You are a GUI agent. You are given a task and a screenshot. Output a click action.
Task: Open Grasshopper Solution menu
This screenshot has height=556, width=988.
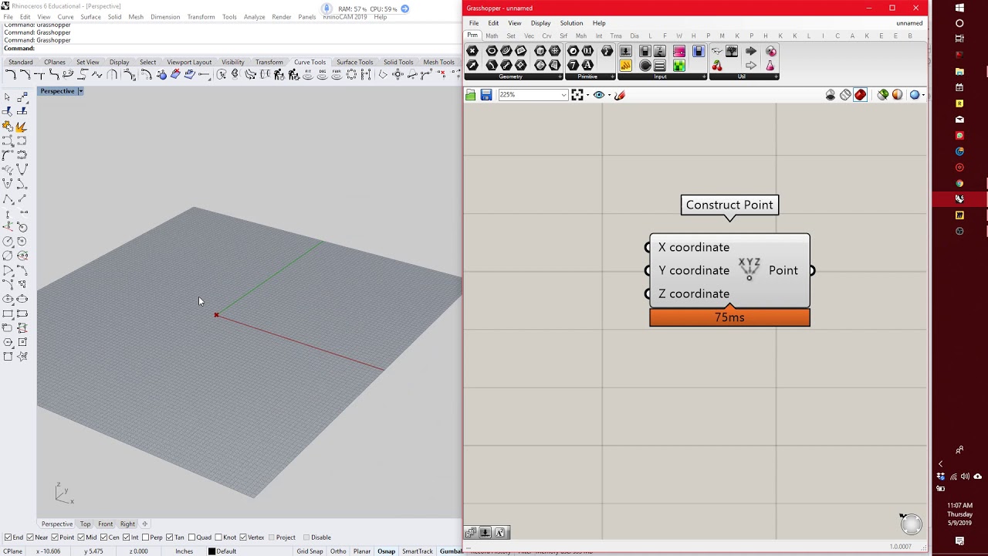pyautogui.click(x=571, y=23)
